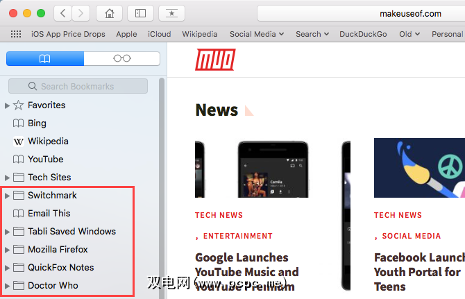The image size is (465, 299).
Task: Open Wikipedia in the favorites bar
Action: (x=200, y=34)
